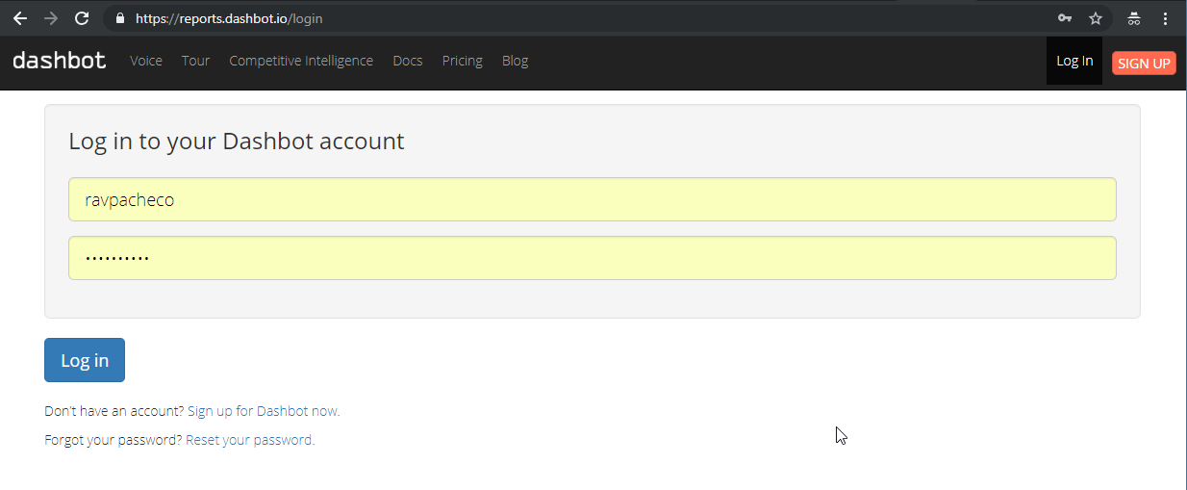The image size is (1187, 490).
Task: Follow Sign up for Dashbot now link
Action: [x=264, y=411]
